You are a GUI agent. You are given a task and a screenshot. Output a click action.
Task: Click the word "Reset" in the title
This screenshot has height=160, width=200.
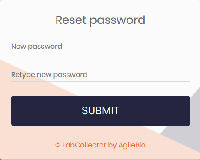click(x=71, y=20)
